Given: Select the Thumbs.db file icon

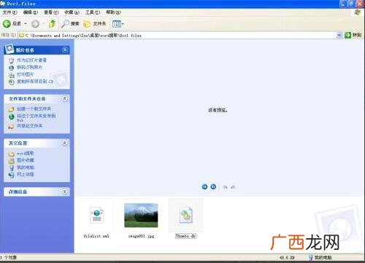Looking at the screenshot, I should [x=185, y=215].
